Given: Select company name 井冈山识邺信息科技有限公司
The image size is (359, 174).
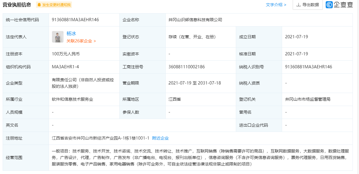Looking at the screenshot, I should coord(195,20).
